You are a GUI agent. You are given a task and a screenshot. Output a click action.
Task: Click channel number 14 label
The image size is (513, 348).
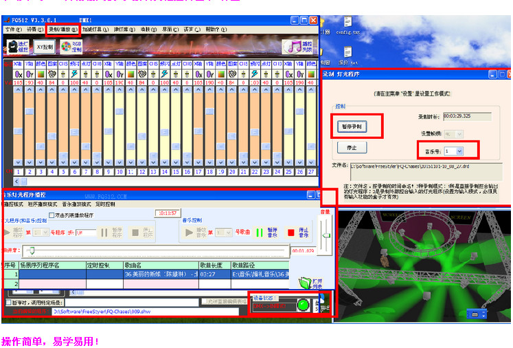(x=165, y=172)
